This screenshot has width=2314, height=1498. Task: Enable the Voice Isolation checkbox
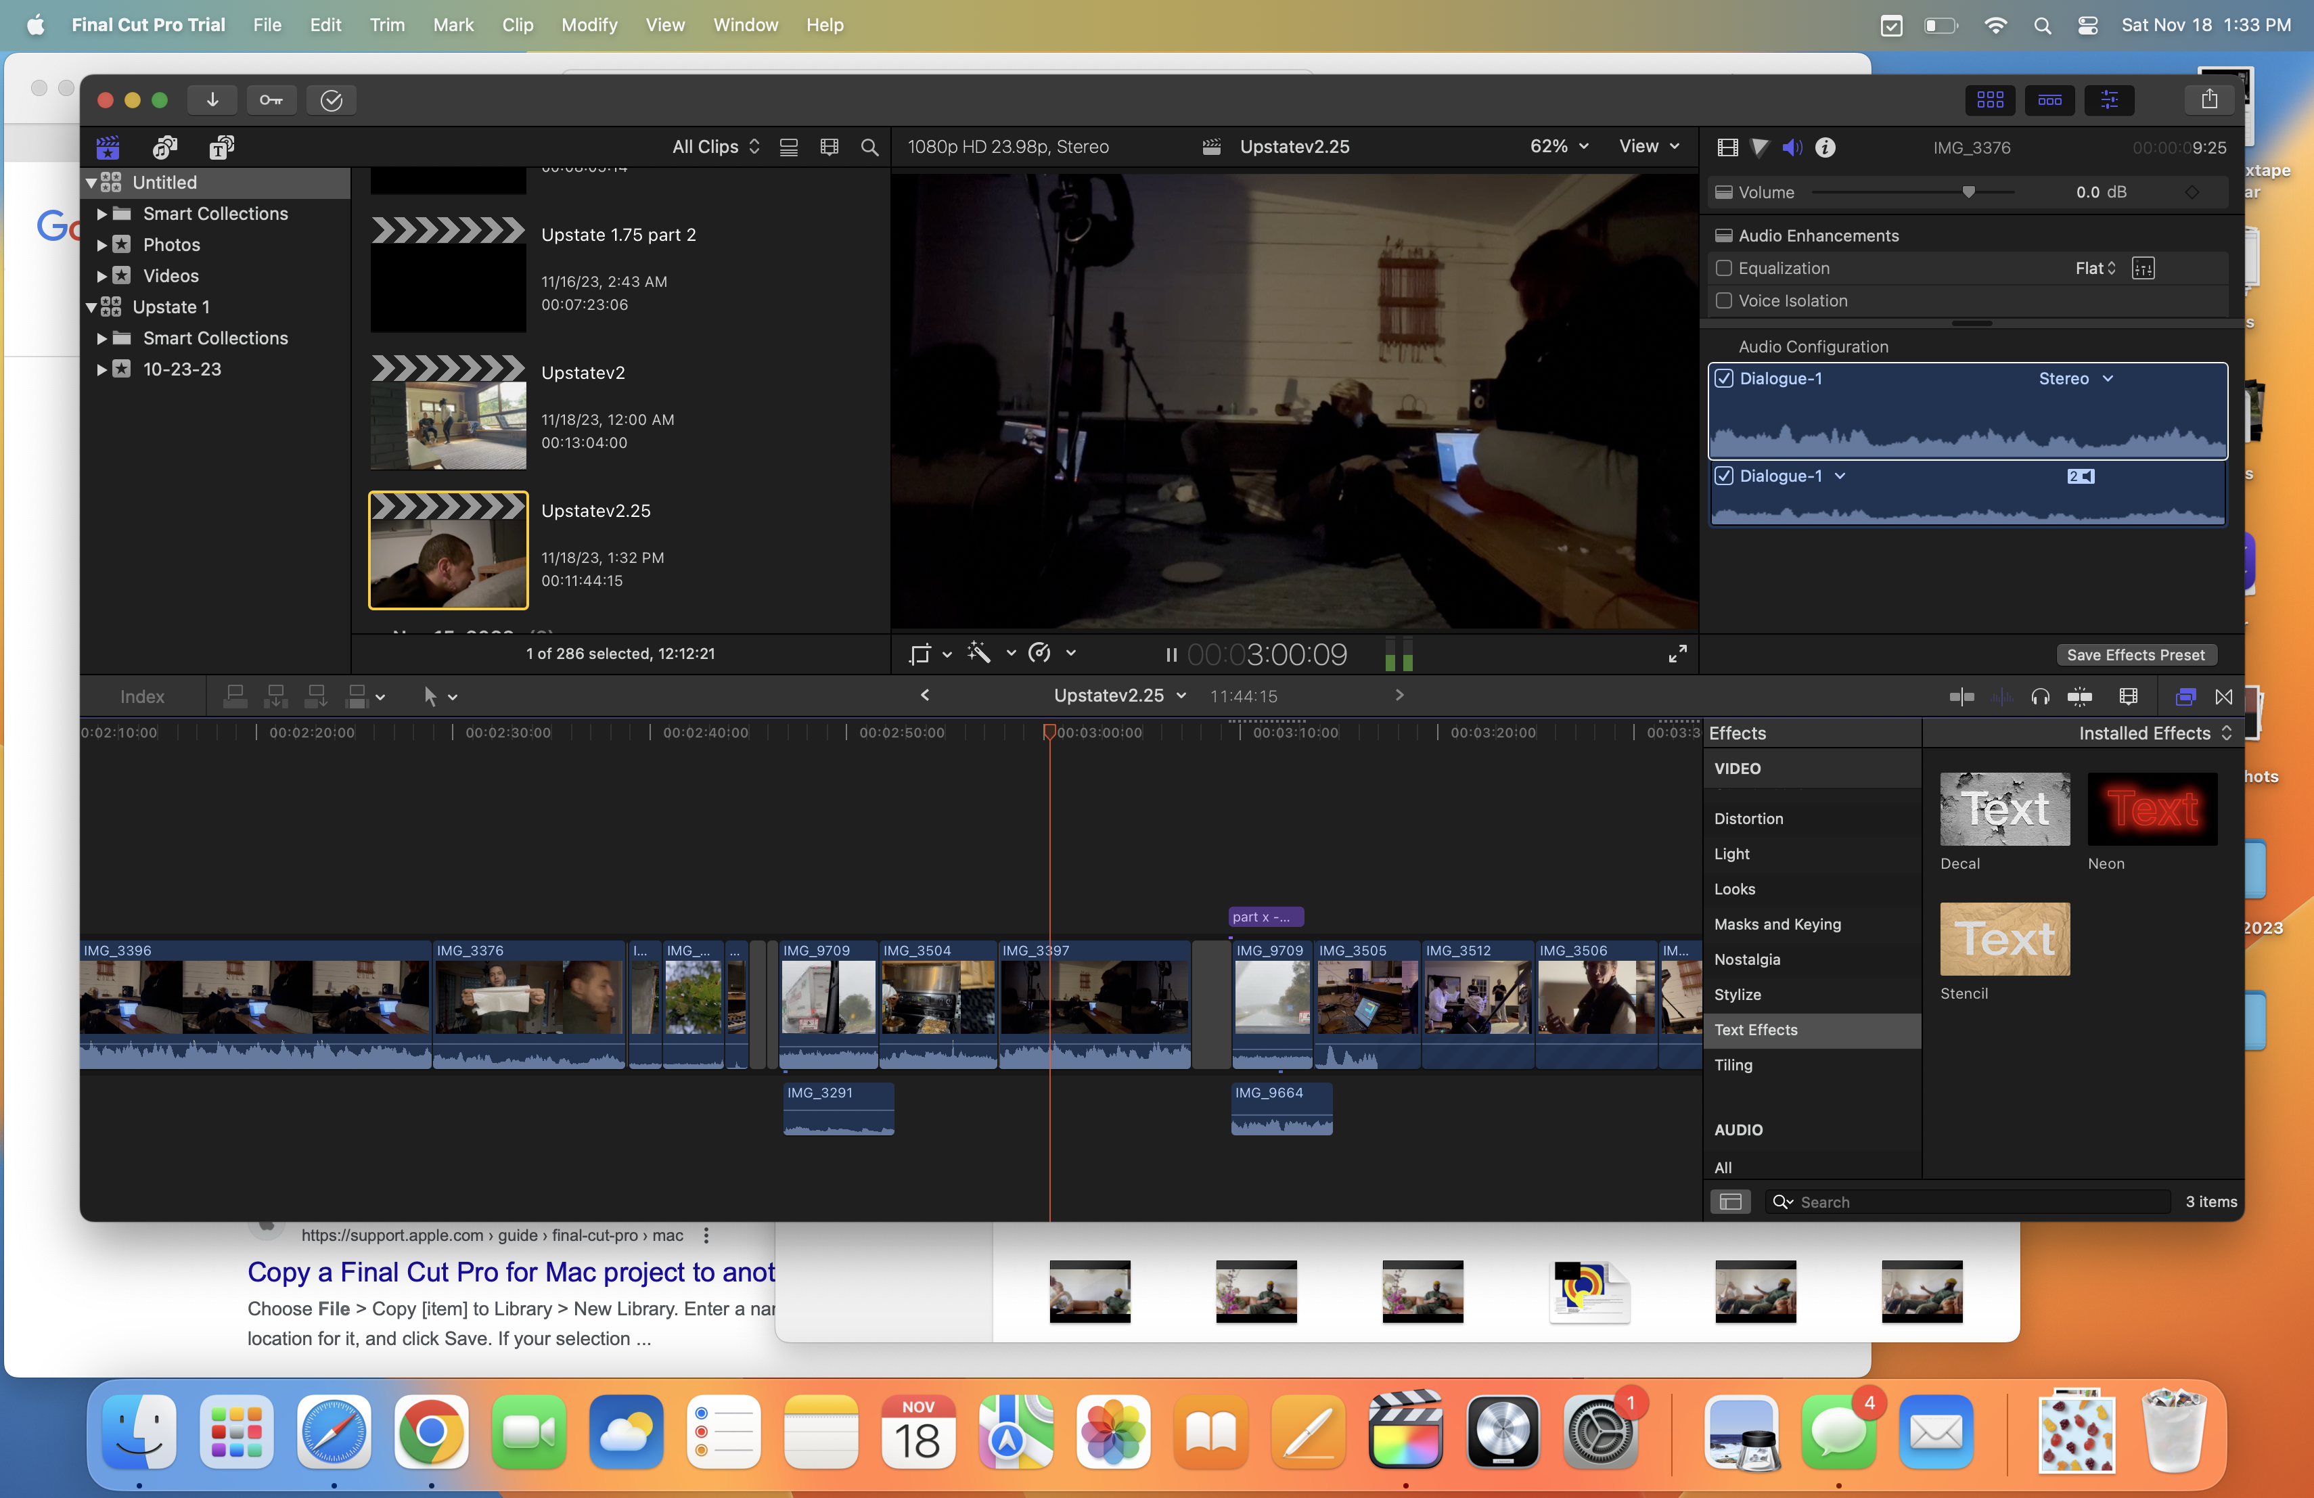click(1724, 301)
